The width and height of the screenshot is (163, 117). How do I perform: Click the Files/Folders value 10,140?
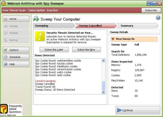139,81
